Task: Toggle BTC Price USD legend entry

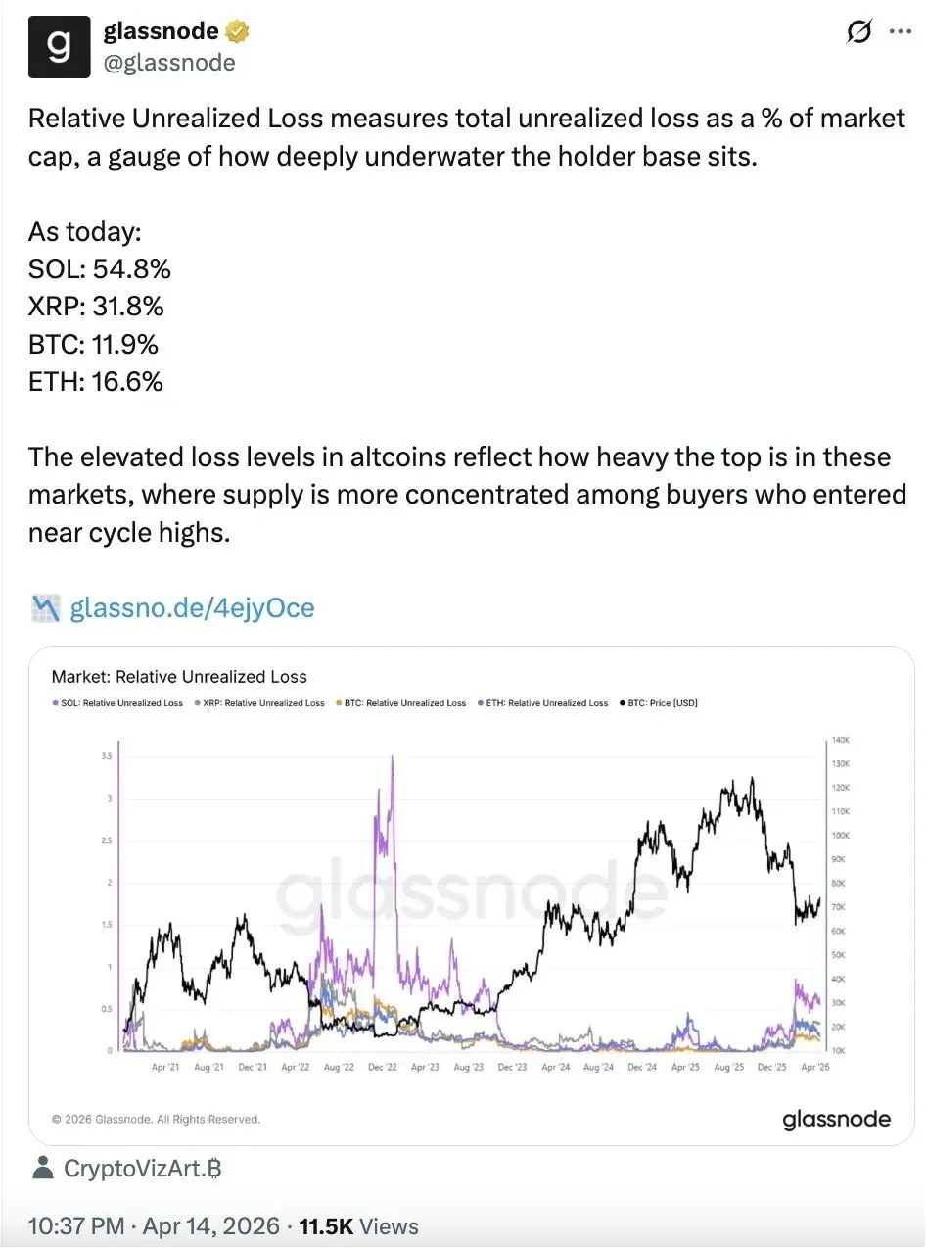Action: (658, 703)
